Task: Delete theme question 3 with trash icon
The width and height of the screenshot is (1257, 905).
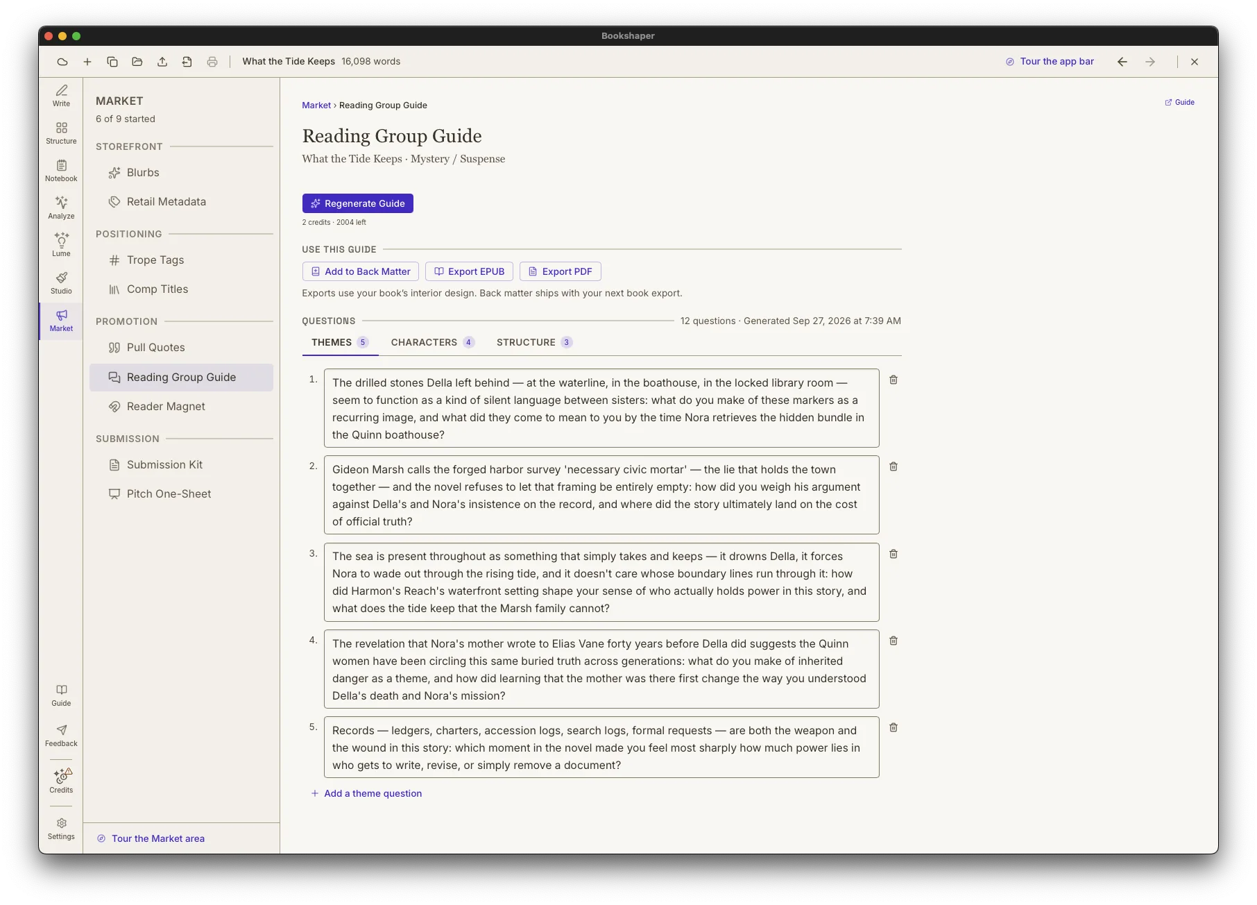Action: [893, 554]
